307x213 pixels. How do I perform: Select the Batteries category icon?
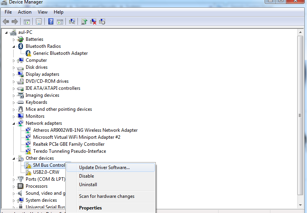point(20,39)
